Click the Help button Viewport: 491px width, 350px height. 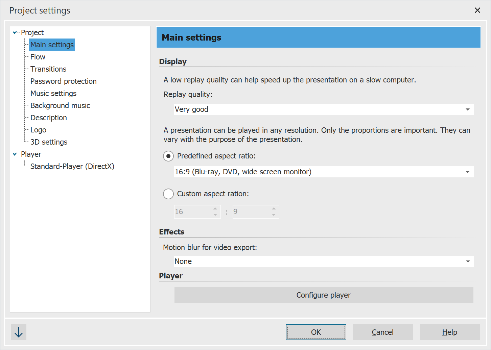click(x=450, y=332)
